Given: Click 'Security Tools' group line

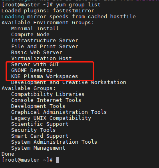Looking at the screenshot, I should tap(34, 130).
